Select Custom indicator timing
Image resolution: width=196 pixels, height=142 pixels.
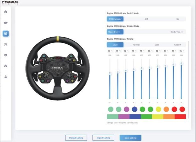[177, 45]
